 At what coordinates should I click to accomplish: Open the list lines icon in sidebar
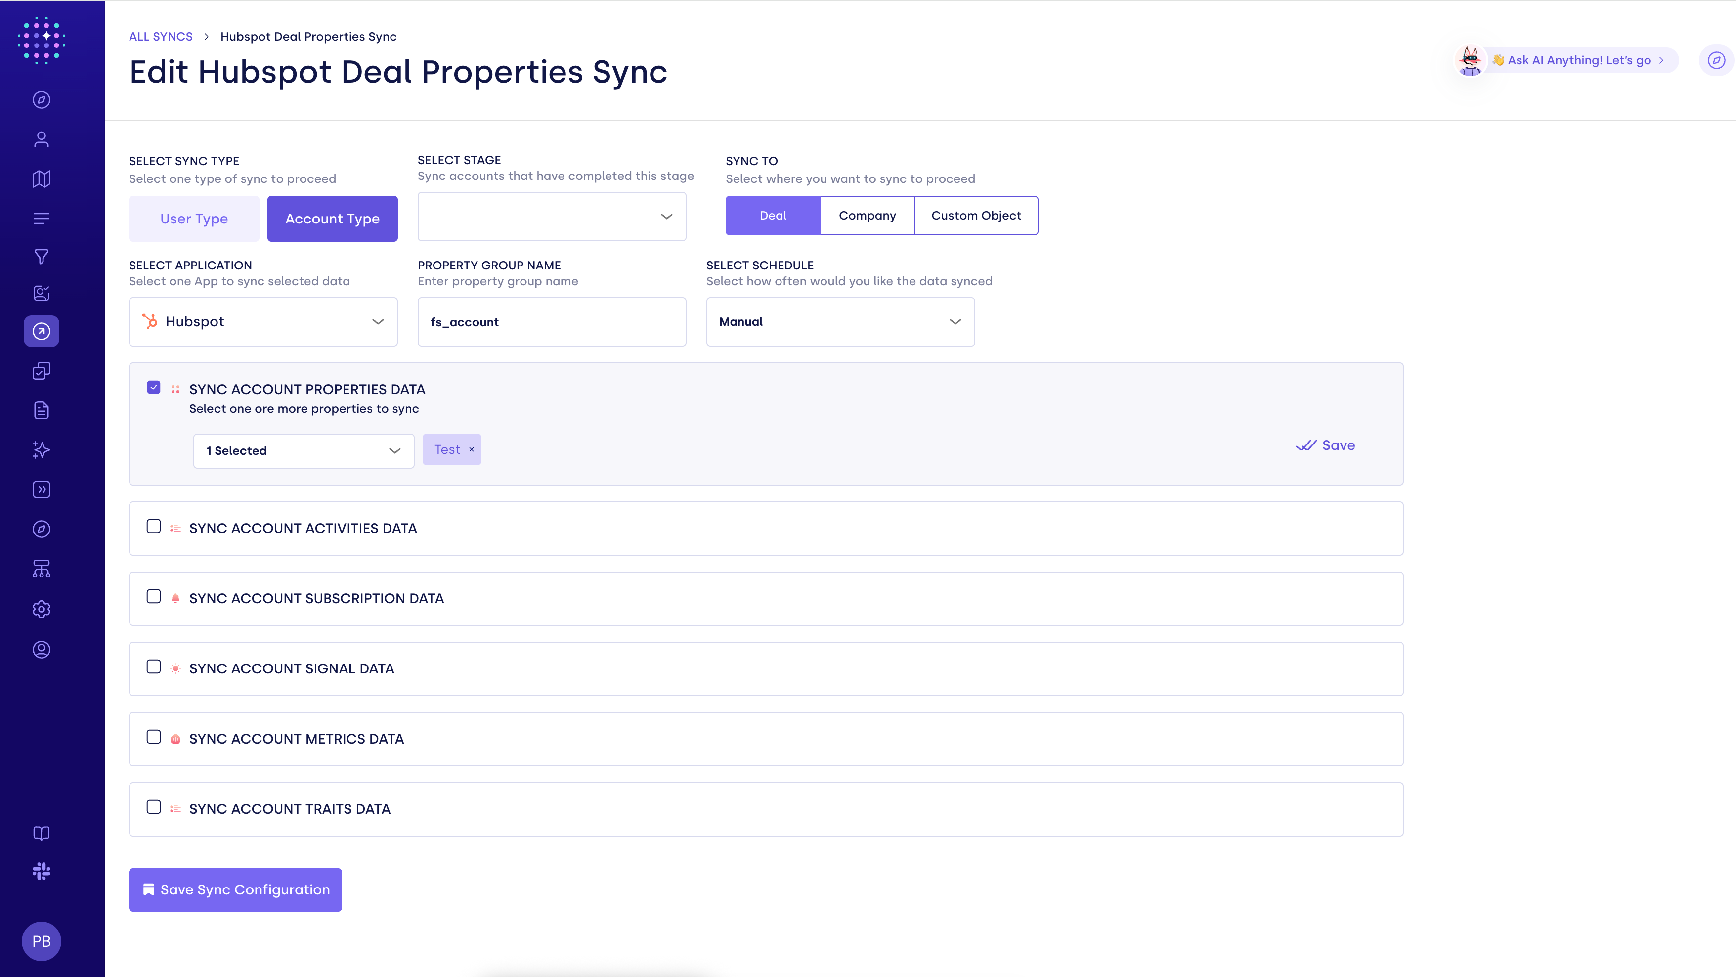pos(41,219)
